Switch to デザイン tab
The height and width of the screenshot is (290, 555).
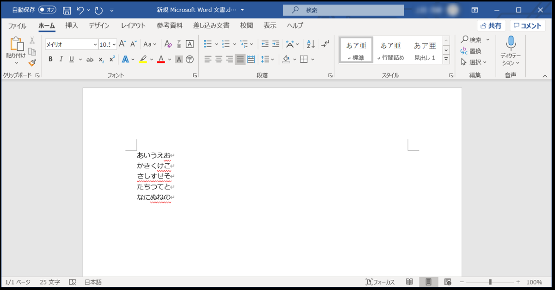point(99,26)
